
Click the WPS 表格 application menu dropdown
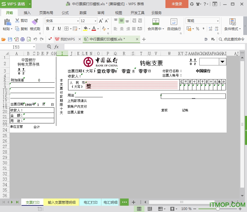(30, 4)
